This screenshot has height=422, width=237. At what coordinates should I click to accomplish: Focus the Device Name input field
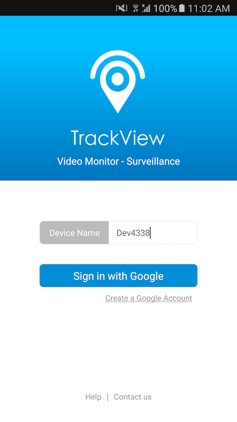(153, 233)
